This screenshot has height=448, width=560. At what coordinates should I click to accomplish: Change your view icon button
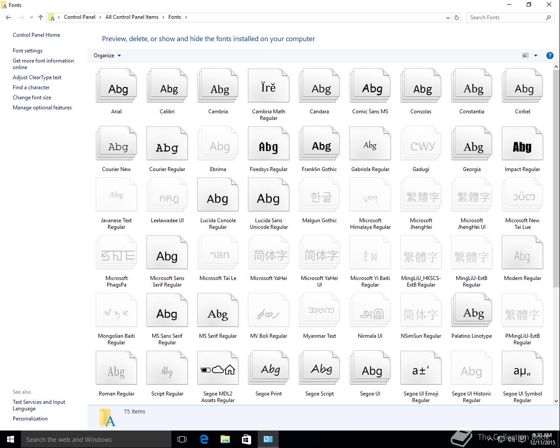(525, 56)
